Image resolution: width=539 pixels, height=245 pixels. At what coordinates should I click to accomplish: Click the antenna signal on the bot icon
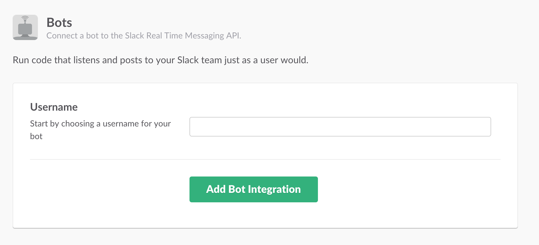[25, 18]
